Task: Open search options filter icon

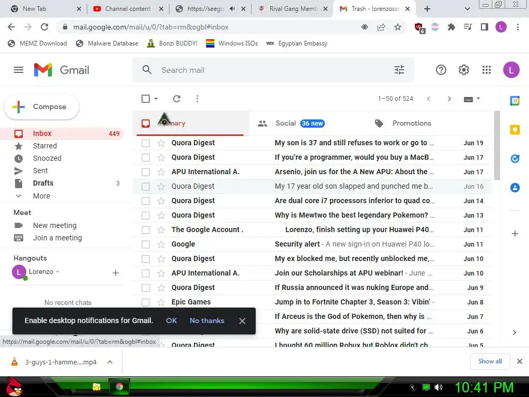Action: pos(399,70)
